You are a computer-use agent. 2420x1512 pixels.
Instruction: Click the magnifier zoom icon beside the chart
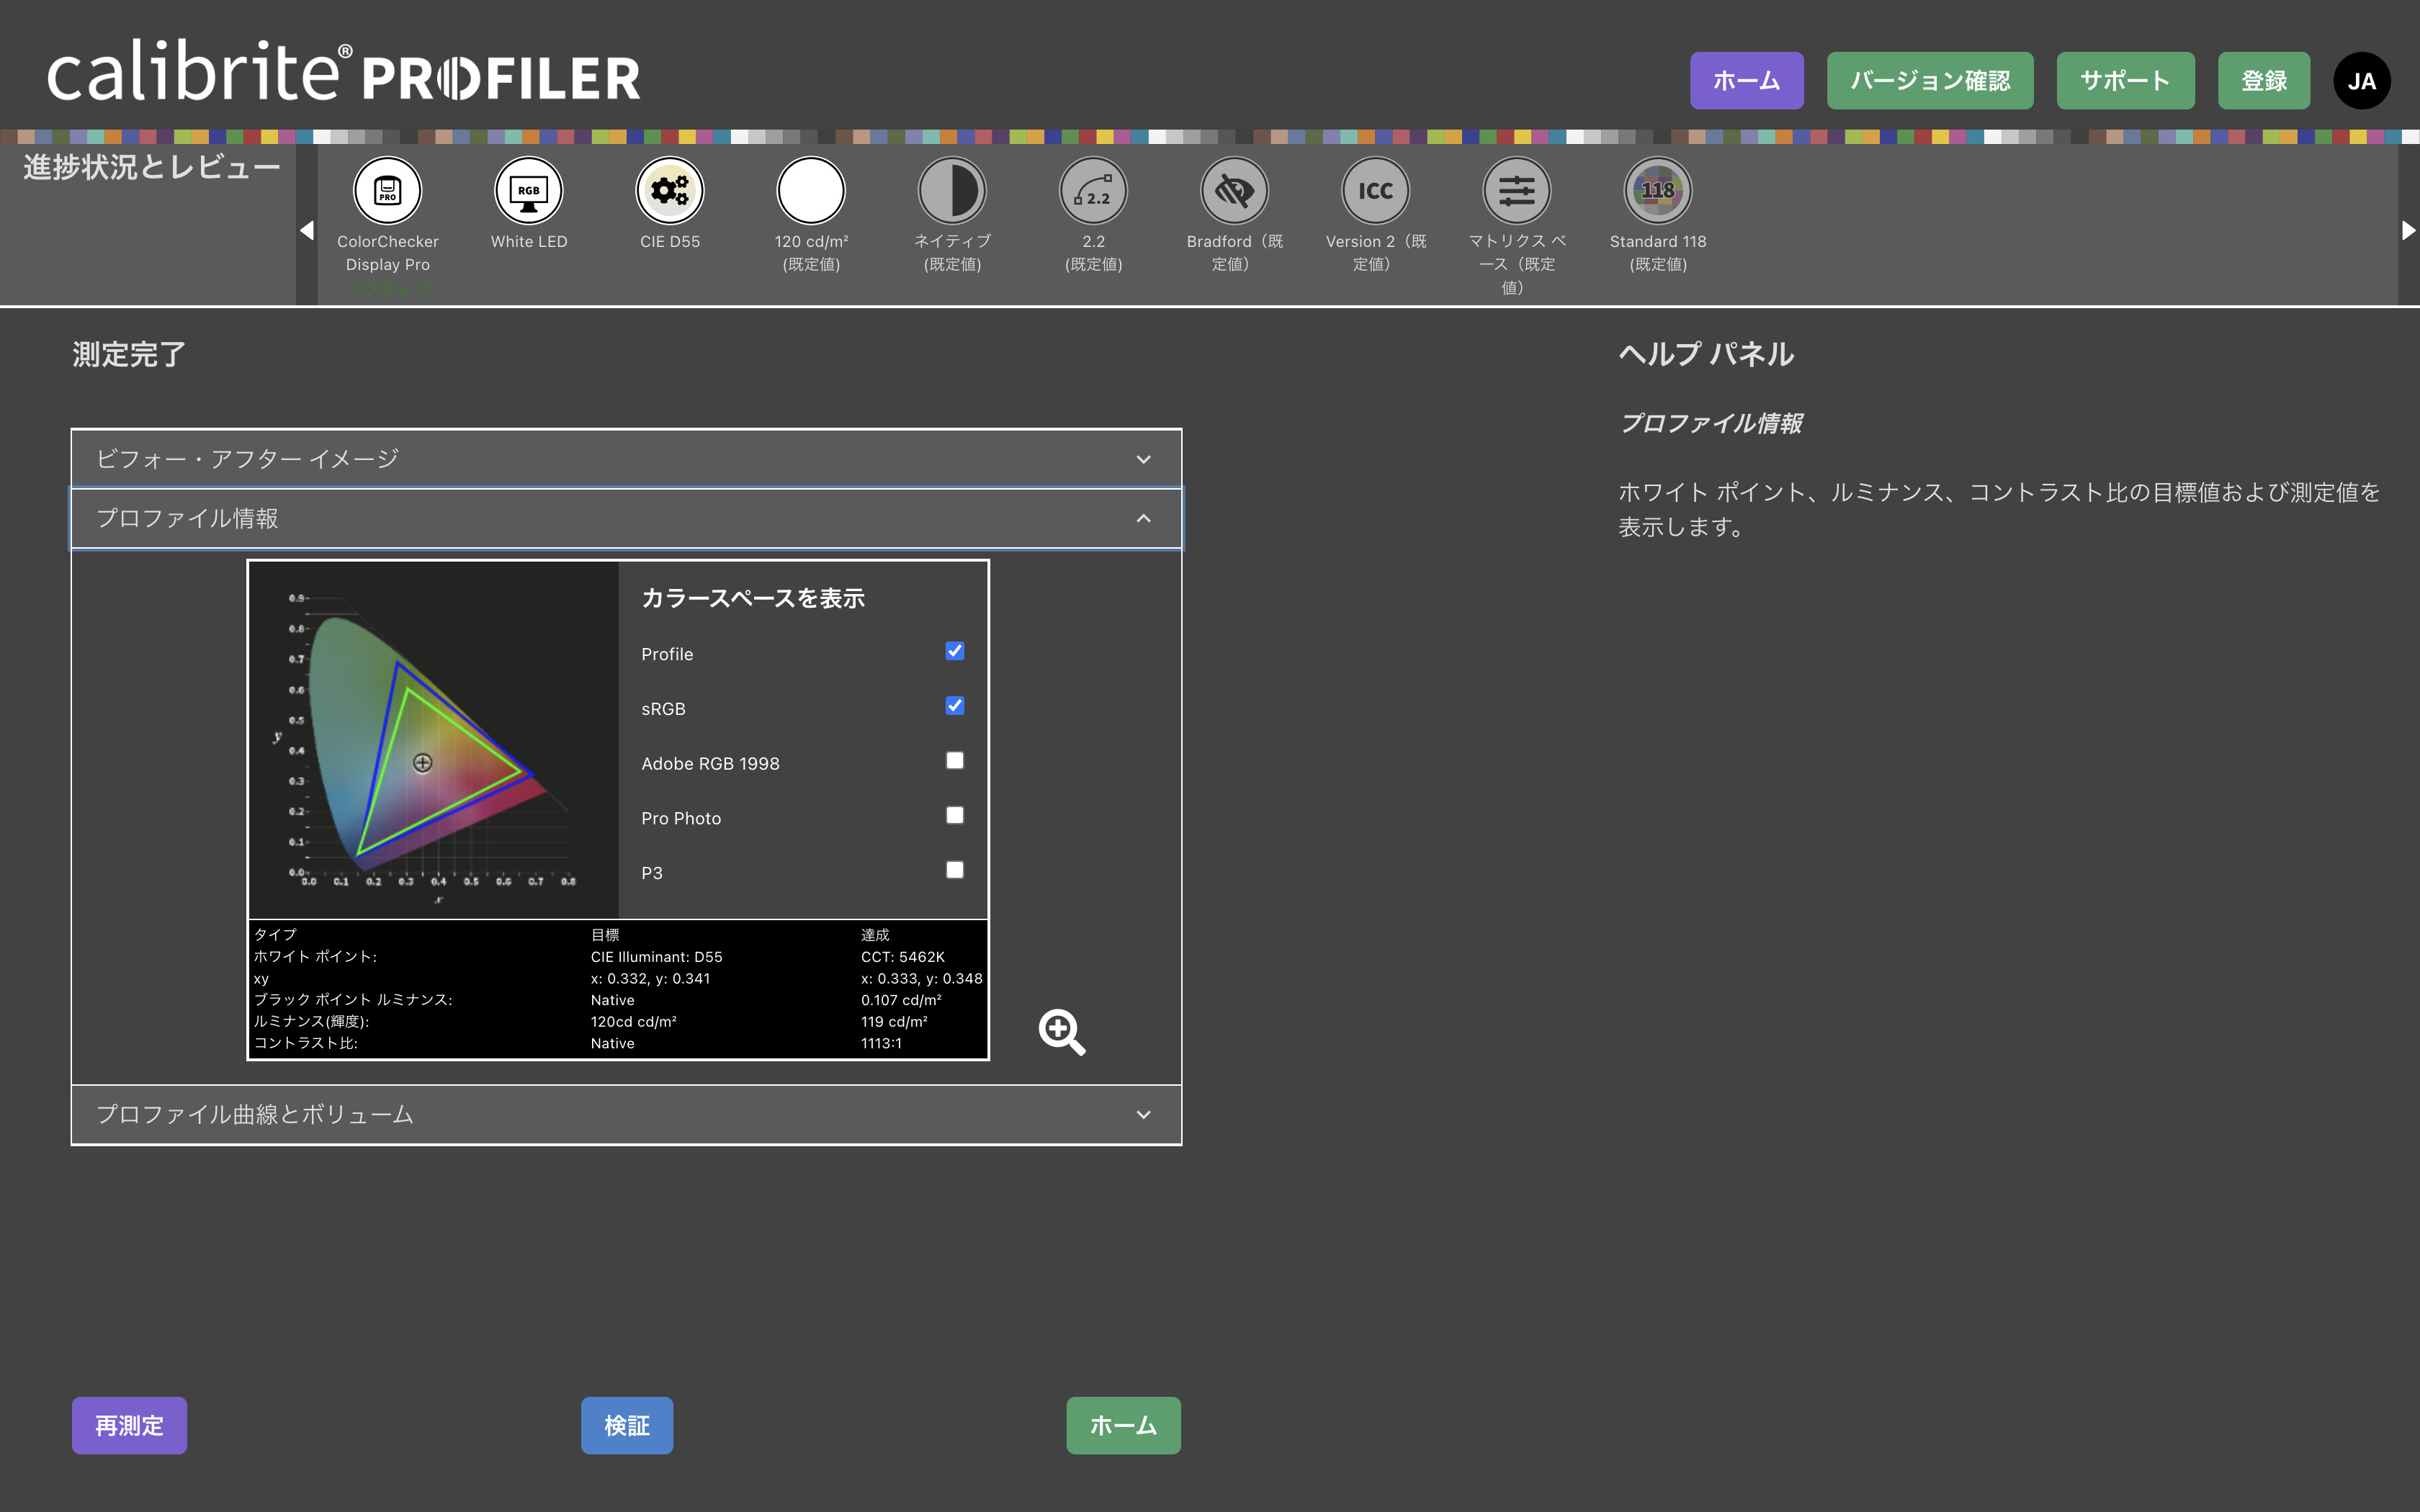(1061, 1031)
